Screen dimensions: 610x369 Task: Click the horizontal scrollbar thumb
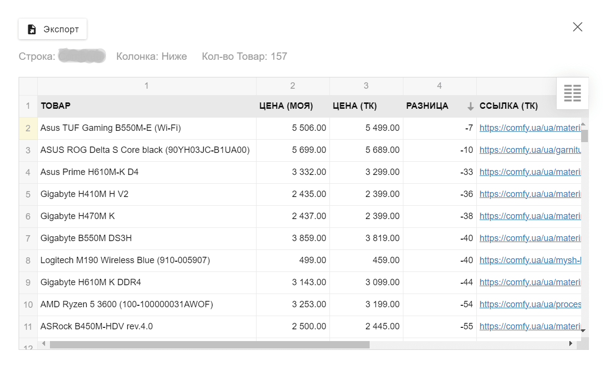click(210, 344)
